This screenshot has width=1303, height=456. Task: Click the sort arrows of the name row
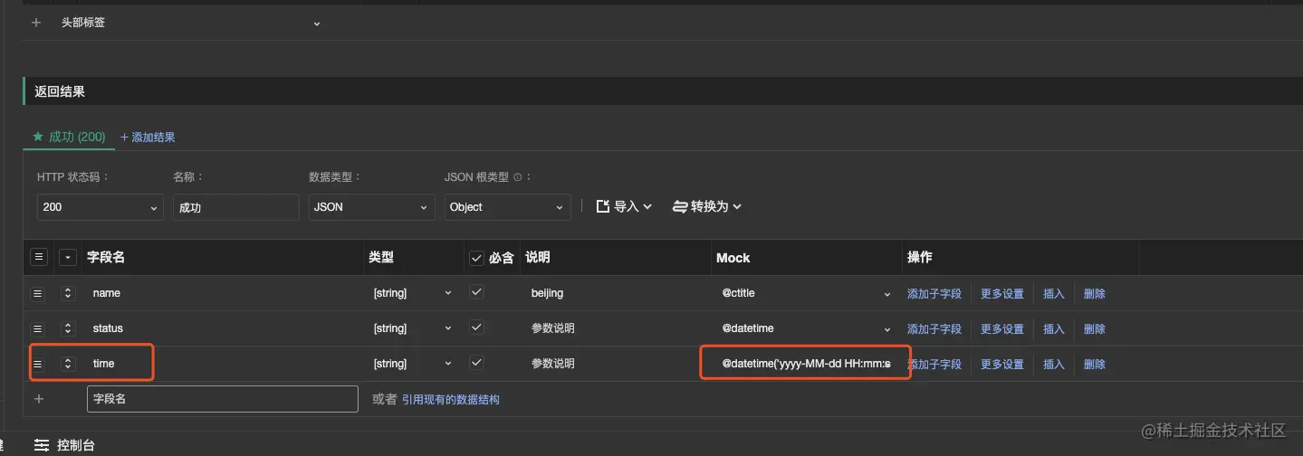tap(67, 293)
